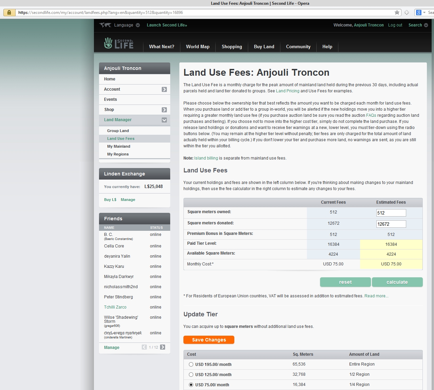434x390 pixels.
Task: Open My Regions submenu item
Action: [x=118, y=154]
